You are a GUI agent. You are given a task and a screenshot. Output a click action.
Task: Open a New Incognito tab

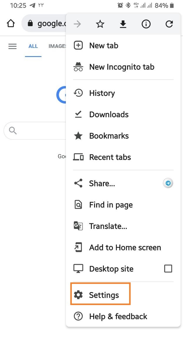pyautogui.click(x=122, y=67)
